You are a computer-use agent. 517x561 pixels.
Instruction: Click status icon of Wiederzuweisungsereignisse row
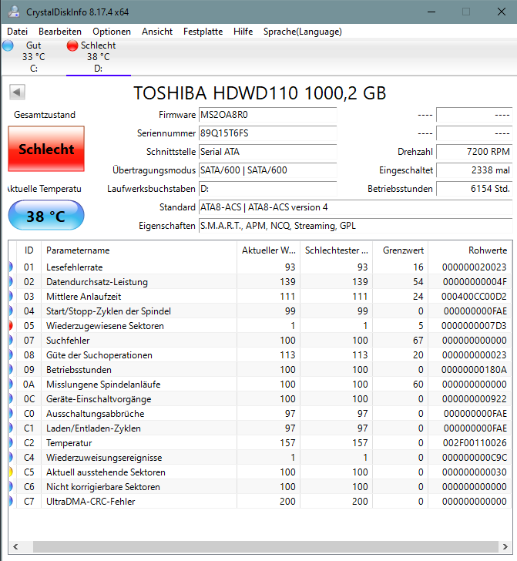click(11, 458)
